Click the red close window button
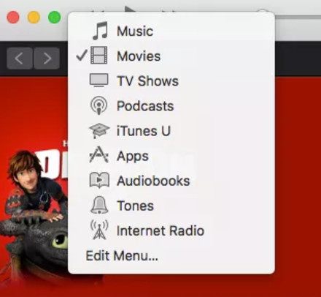 coord(13,18)
